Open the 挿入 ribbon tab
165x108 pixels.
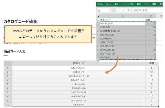click(x=116, y=4)
